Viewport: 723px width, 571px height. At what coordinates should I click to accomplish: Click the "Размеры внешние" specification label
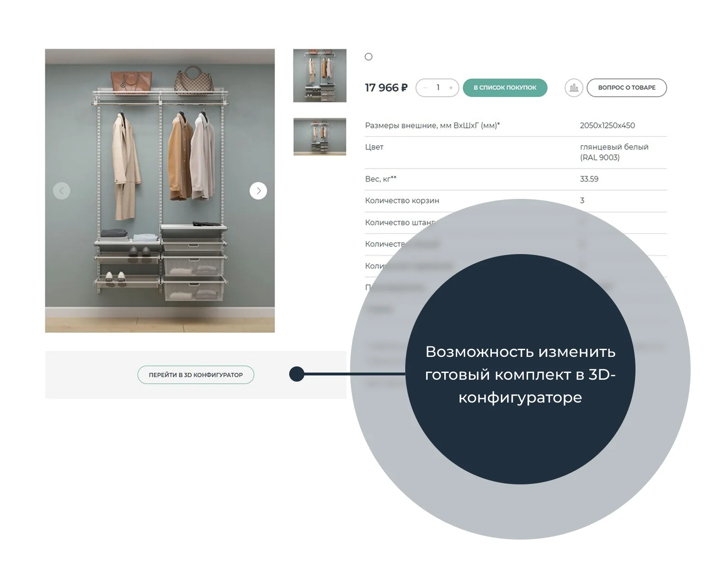coord(432,126)
